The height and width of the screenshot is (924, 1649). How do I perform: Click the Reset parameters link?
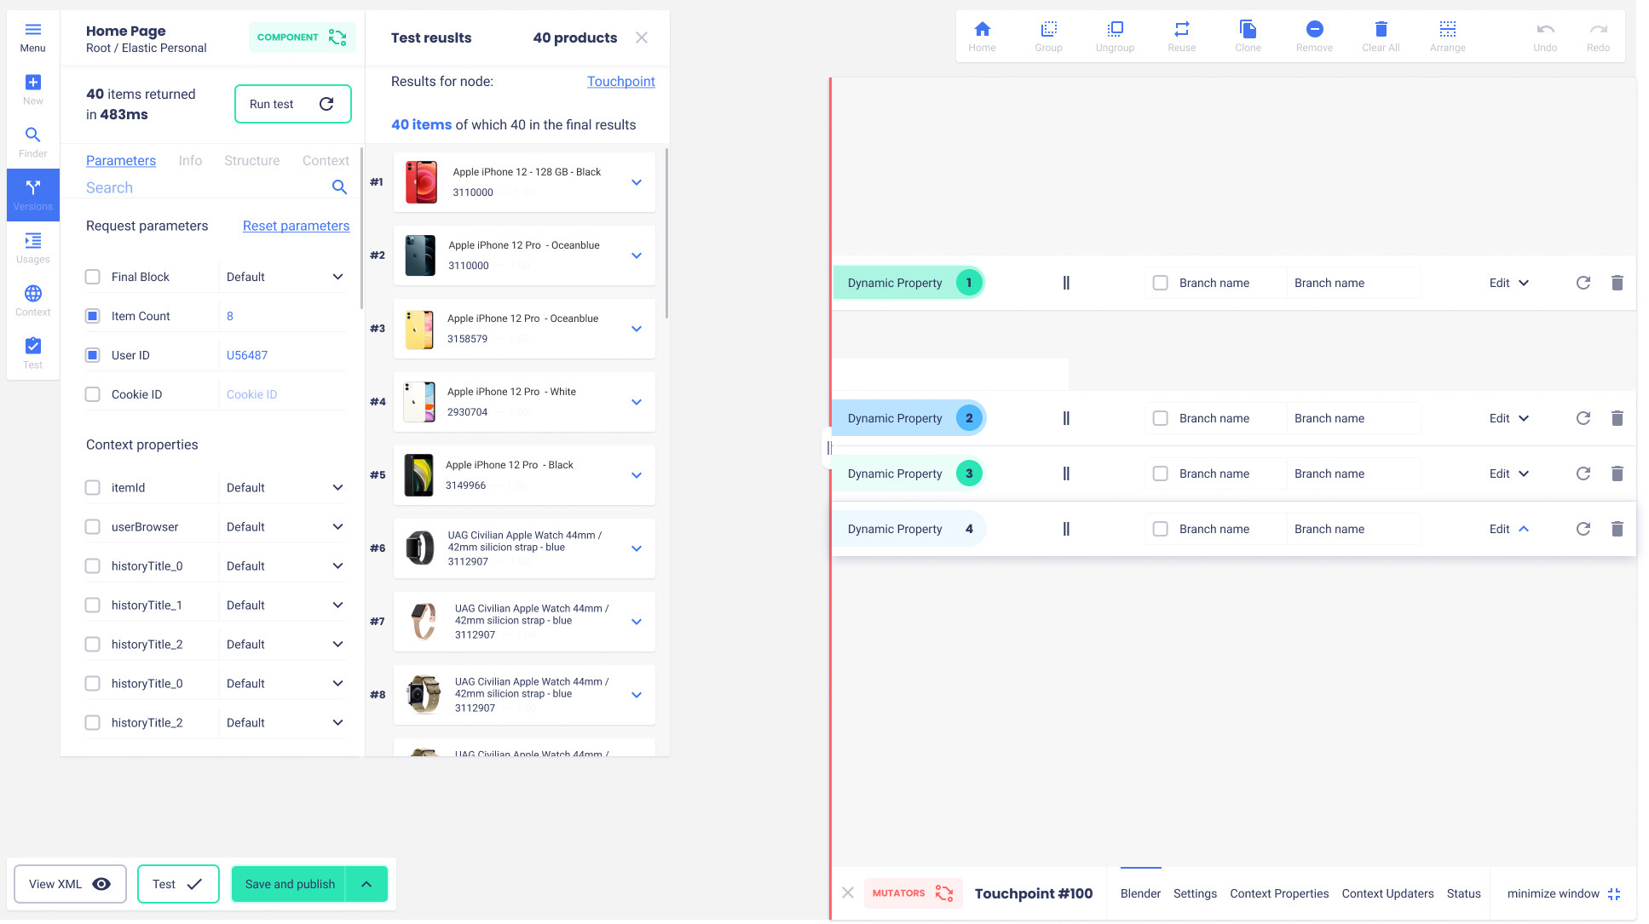296,226
